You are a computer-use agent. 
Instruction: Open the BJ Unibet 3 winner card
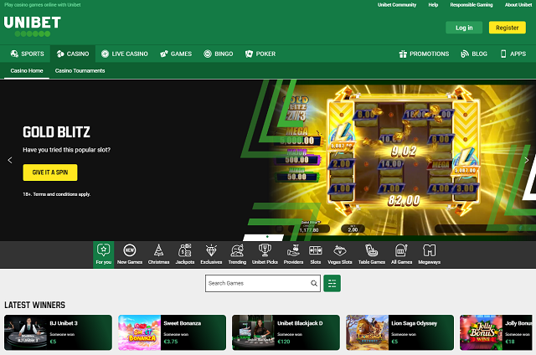(x=58, y=332)
